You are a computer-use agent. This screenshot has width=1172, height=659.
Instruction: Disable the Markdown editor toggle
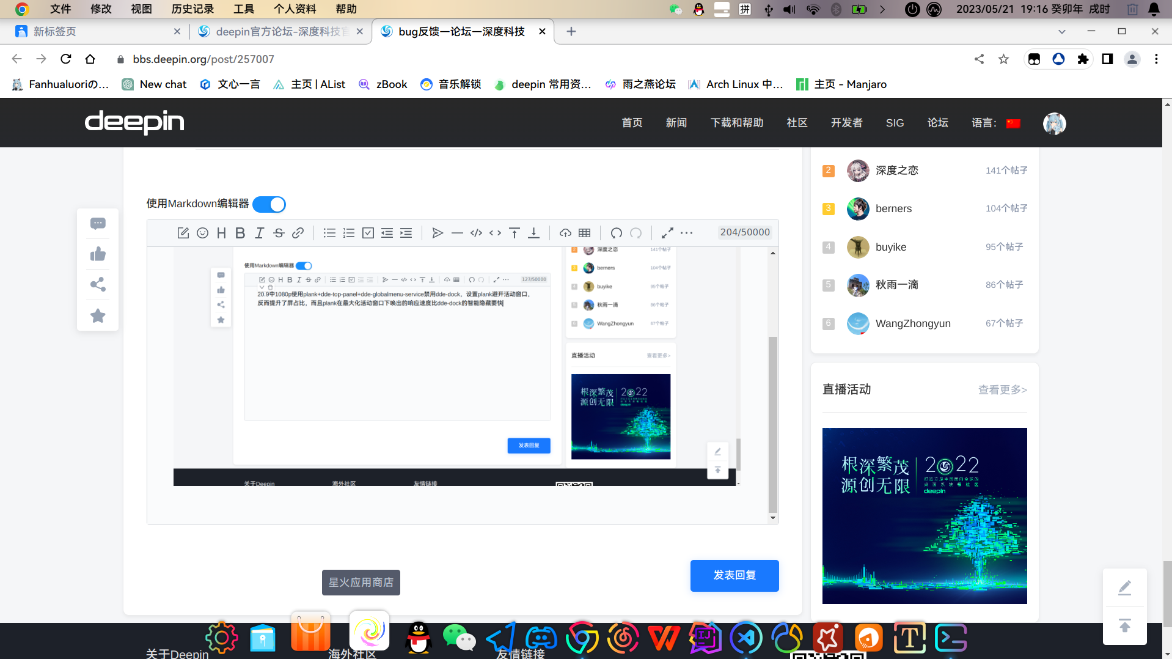click(x=269, y=204)
